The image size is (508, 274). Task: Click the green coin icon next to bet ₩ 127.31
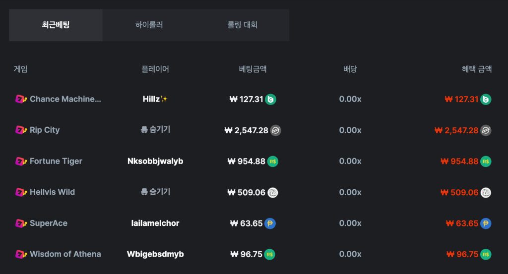(x=270, y=99)
